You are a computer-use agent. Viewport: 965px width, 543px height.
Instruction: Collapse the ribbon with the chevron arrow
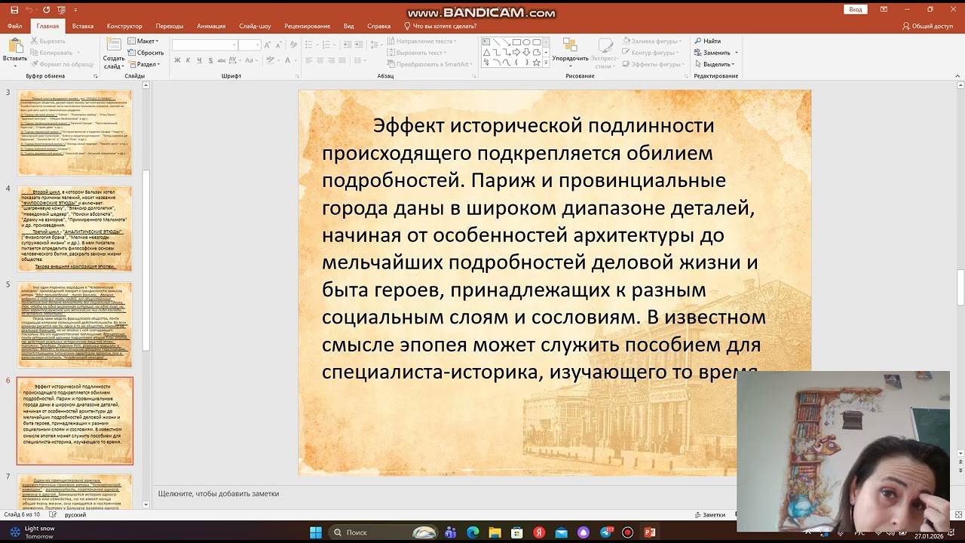click(x=957, y=75)
